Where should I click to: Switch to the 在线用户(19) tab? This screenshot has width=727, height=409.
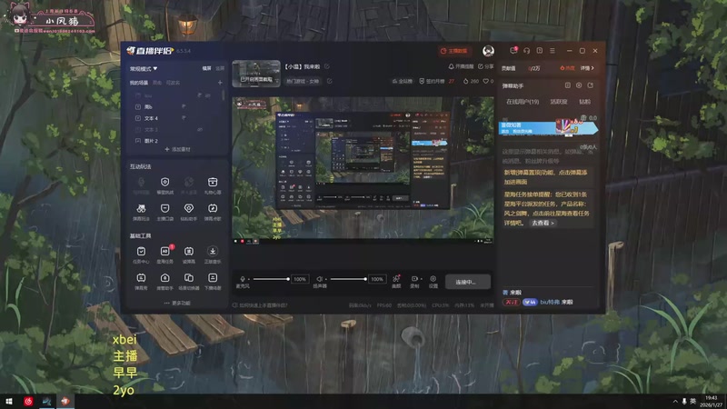522,102
